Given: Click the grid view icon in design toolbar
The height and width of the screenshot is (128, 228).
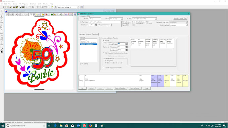Looking at the screenshot, I should click(57, 14).
